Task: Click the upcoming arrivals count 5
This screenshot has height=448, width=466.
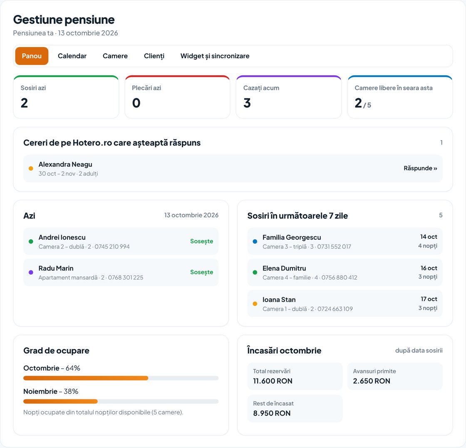Action: [x=441, y=215]
